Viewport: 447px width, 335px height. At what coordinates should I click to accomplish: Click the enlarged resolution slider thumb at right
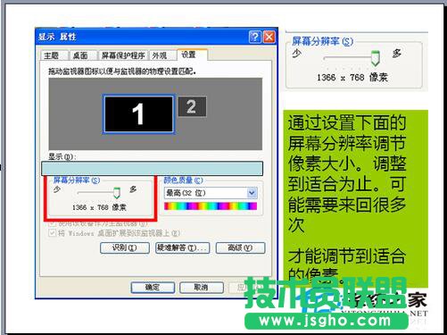376,58
